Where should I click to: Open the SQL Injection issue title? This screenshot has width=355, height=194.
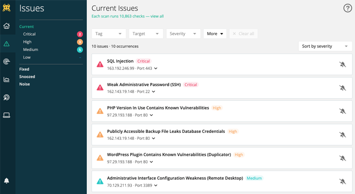120,61
